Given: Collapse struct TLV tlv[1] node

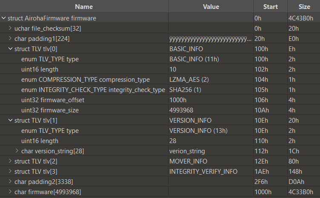Looking at the screenshot, I should pos(10,120).
